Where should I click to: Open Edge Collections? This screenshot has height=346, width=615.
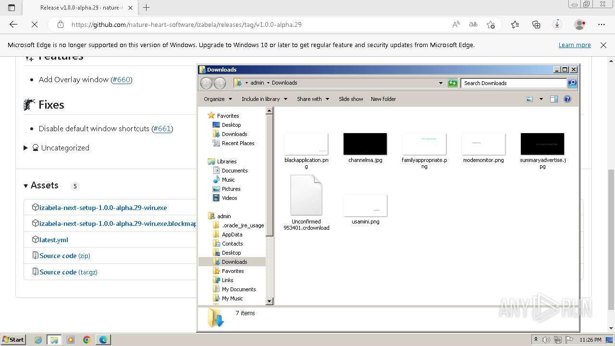(536, 25)
